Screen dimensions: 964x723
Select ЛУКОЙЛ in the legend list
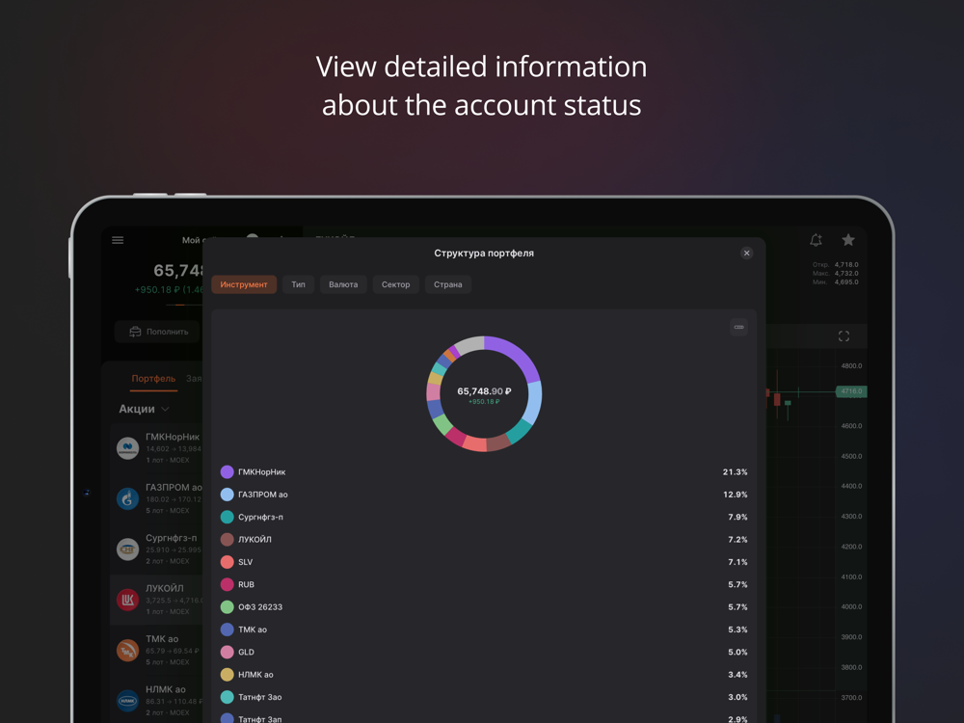tap(254, 540)
